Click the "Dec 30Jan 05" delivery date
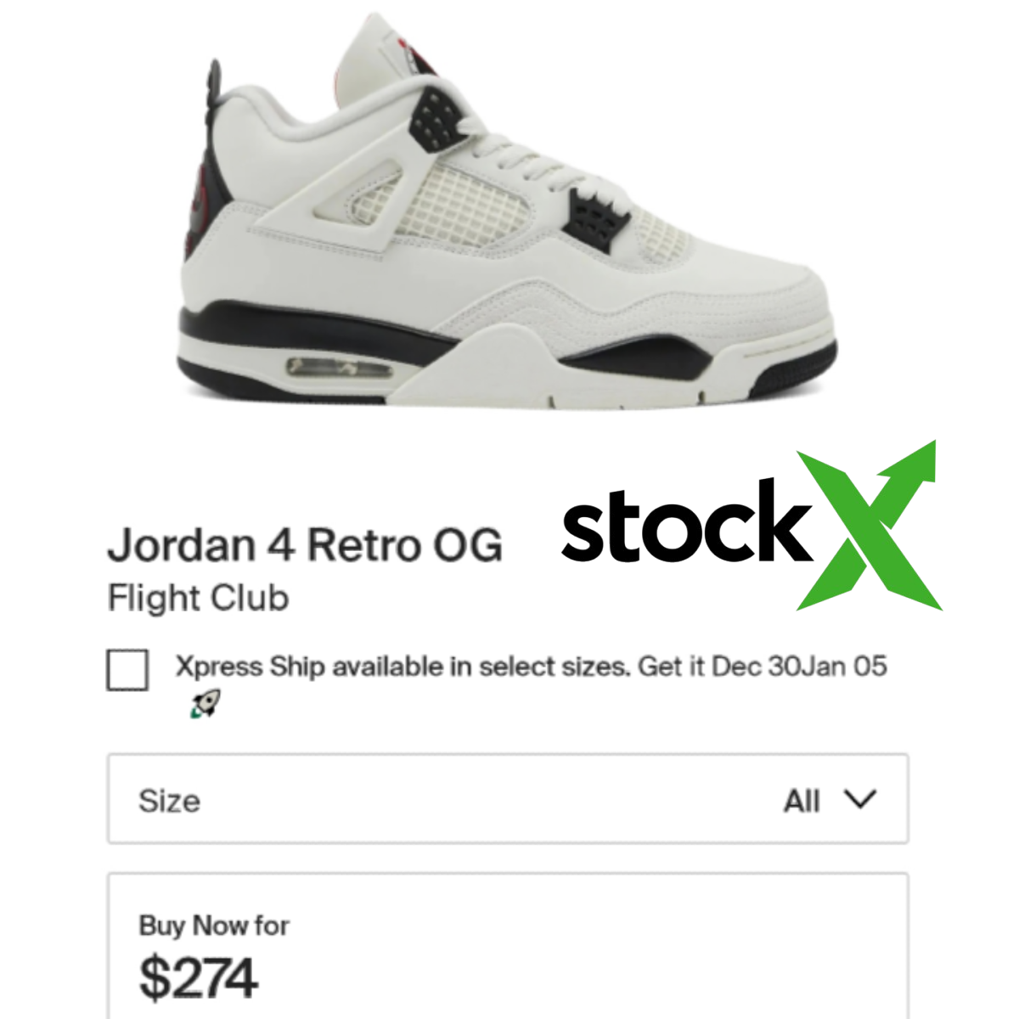This screenshot has width=1019, height=1019. (x=799, y=667)
